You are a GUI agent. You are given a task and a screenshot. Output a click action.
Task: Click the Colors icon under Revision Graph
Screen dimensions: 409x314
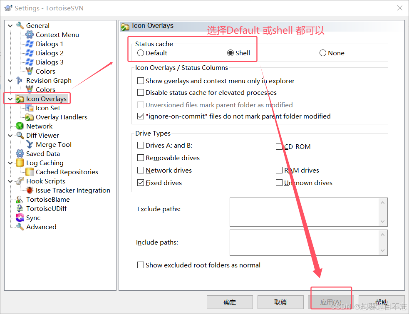30,89
